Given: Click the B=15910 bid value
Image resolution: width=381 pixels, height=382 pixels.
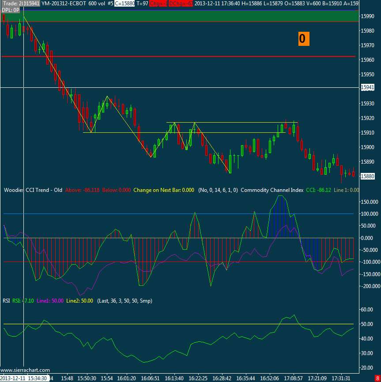Looking at the screenshot, I should 332,4.
